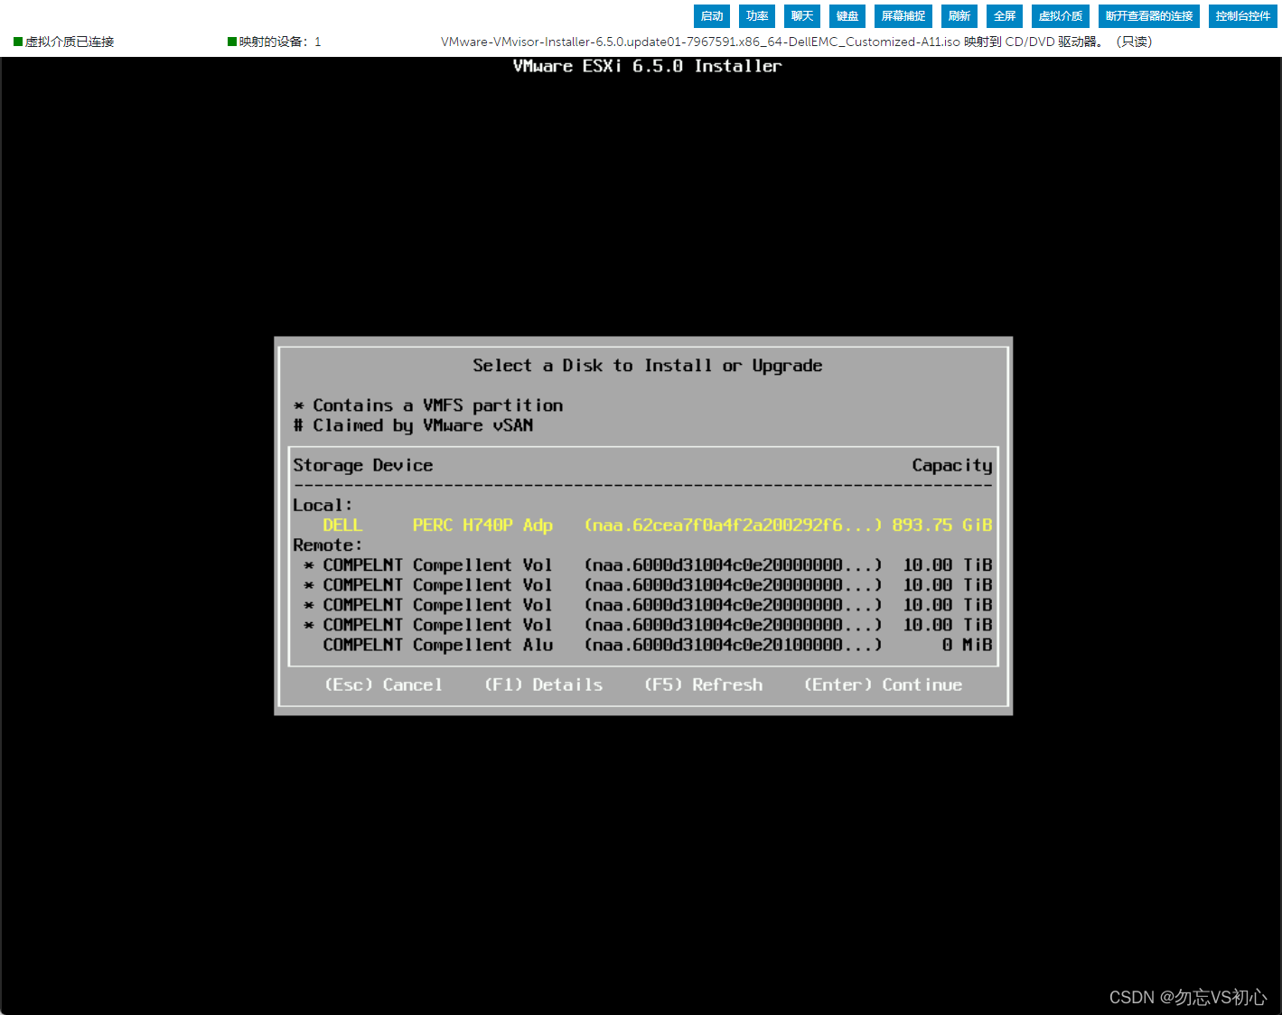1282x1015 pixels.
Task: Click the 刷新 refresh button
Action: [959, 16]
